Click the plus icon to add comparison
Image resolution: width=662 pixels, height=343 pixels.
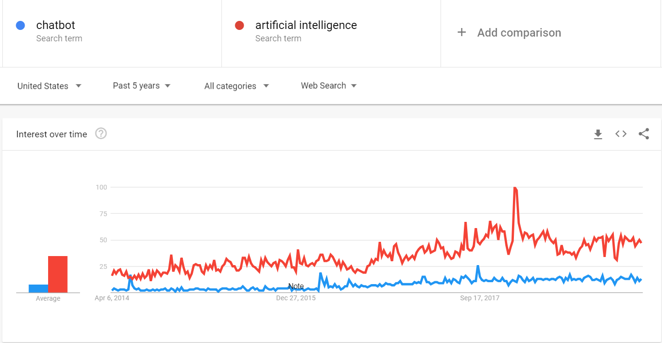461,32
